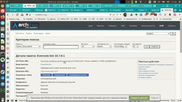Open LibreOffice Writer from dock

[x=3, y=35]
